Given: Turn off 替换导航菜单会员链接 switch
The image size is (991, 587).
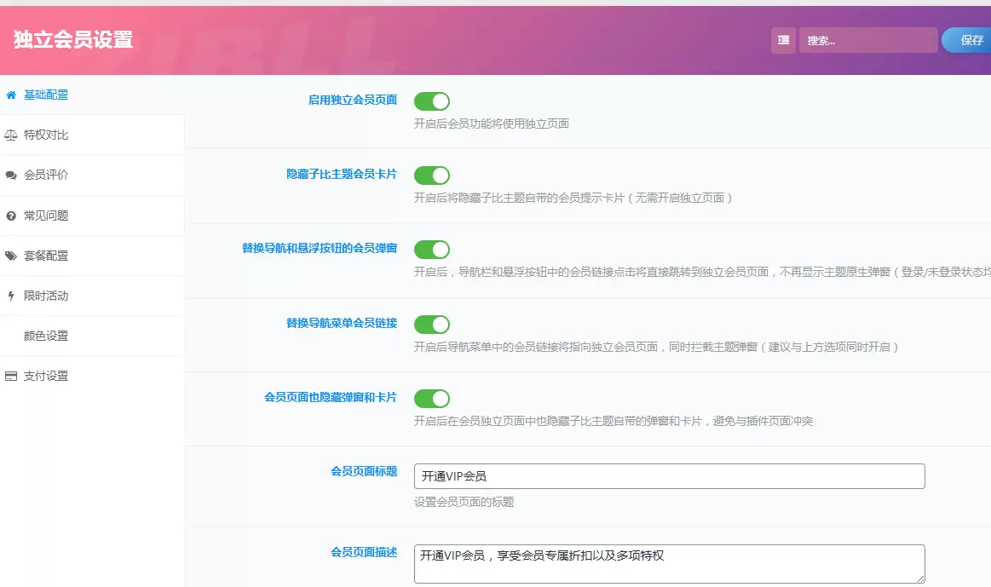Looking at the screenshot, I should [432, 324].
